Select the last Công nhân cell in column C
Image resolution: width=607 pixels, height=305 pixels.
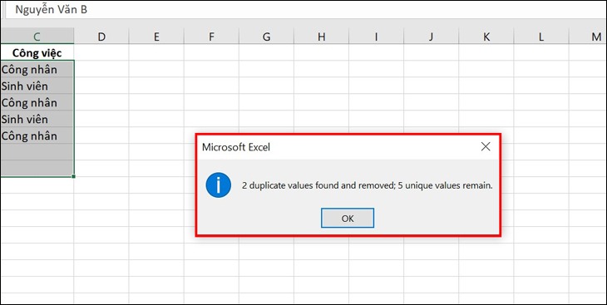point(37,135)
